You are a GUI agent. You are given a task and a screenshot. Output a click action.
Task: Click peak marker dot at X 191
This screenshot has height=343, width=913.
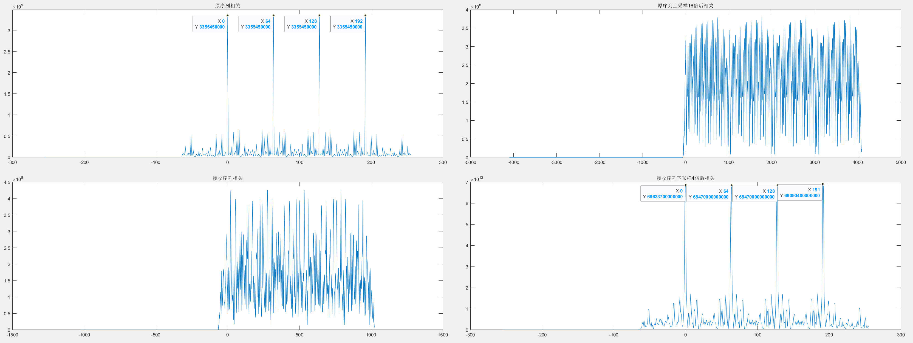822,184
